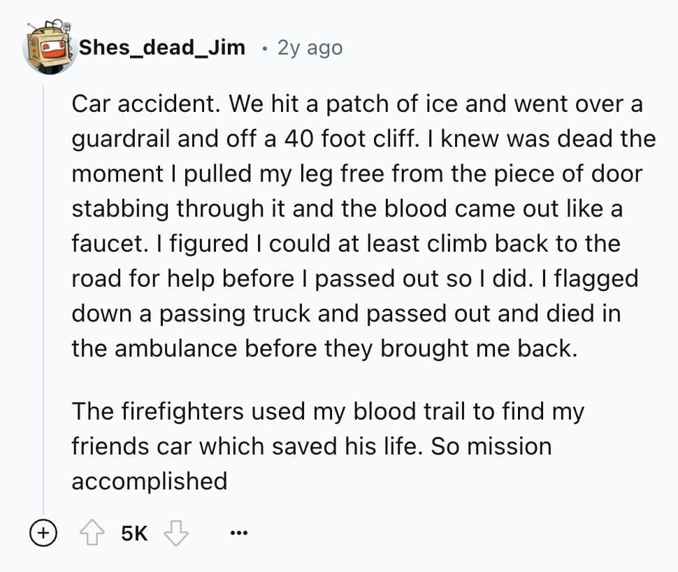Click the word "guardrail" in the comment
Screen dimensions: 678x572
[120, 139]
